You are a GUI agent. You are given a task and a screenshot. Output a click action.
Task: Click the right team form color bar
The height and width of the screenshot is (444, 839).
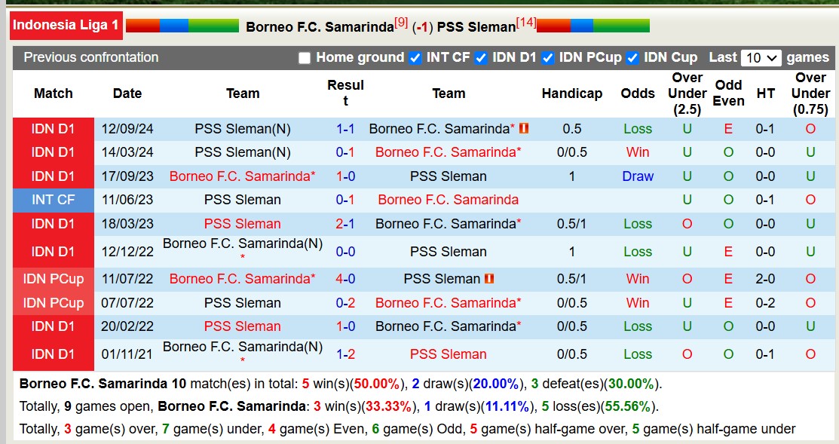pos(593,26)
